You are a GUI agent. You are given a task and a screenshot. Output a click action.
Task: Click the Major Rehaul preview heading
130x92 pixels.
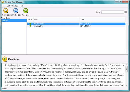(x=14, y=59)
